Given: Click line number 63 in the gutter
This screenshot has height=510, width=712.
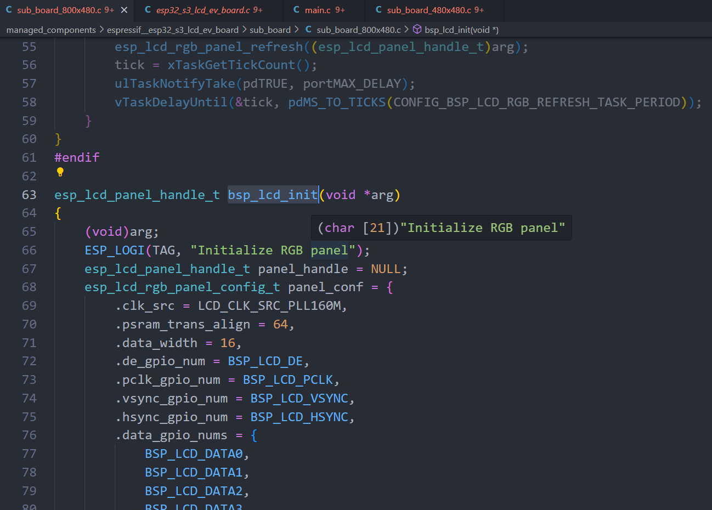Looking at the screenshot, I should tap(29, 195).
